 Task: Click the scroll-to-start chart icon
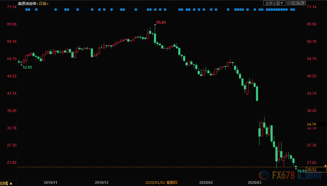pos(294,3)
